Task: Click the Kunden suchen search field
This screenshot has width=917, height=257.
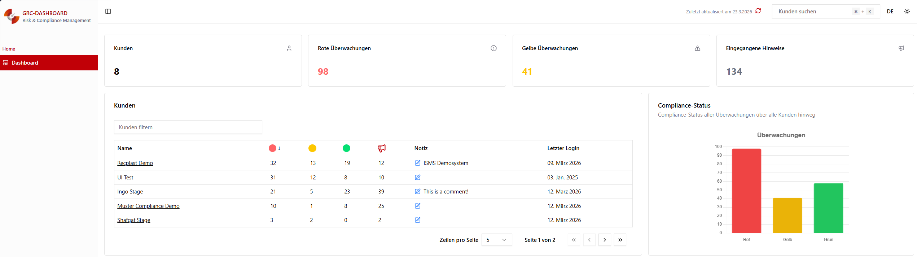Action: [x=826, y=12]
